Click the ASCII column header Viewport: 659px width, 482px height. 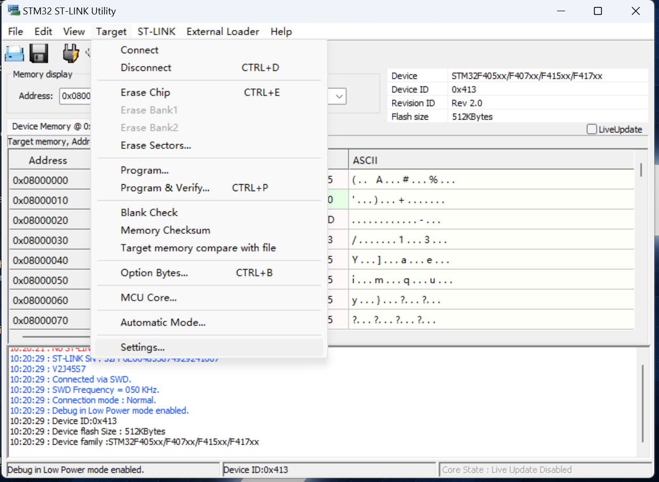tap(491, 160)
